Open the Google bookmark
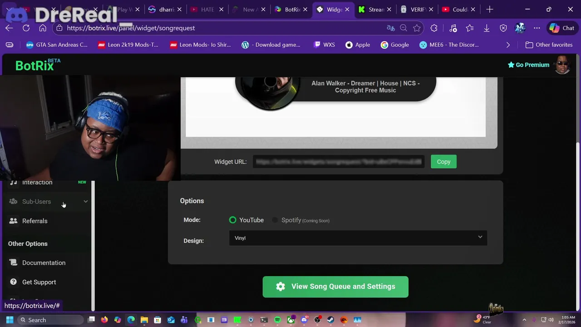This screenshot has width=581, height=327. [x=395, y=45]
